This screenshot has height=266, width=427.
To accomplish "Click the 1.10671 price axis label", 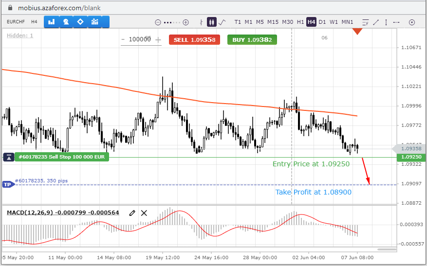I will (x=411, y=48).
